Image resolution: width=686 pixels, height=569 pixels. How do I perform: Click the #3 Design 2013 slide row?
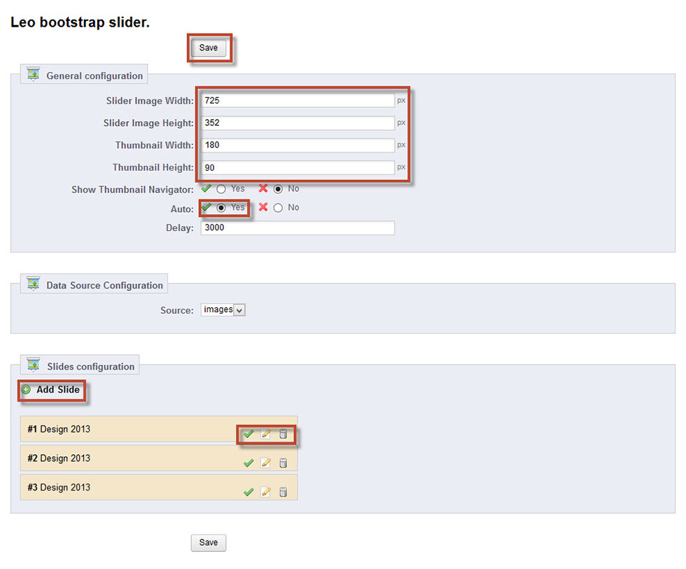[159, 487]
